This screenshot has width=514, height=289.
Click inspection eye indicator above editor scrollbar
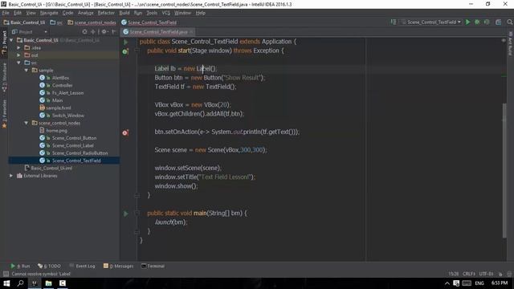(504, 40)
